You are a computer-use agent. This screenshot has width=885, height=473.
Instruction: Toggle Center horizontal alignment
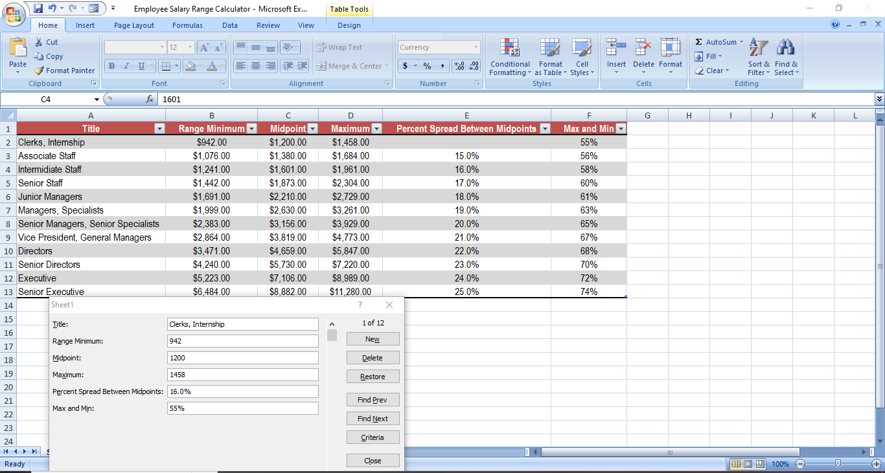(x=256, y=66)
